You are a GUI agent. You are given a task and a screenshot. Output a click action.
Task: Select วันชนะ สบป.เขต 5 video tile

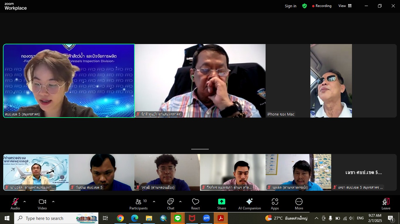pyautogui.click(x=102, y=172)
